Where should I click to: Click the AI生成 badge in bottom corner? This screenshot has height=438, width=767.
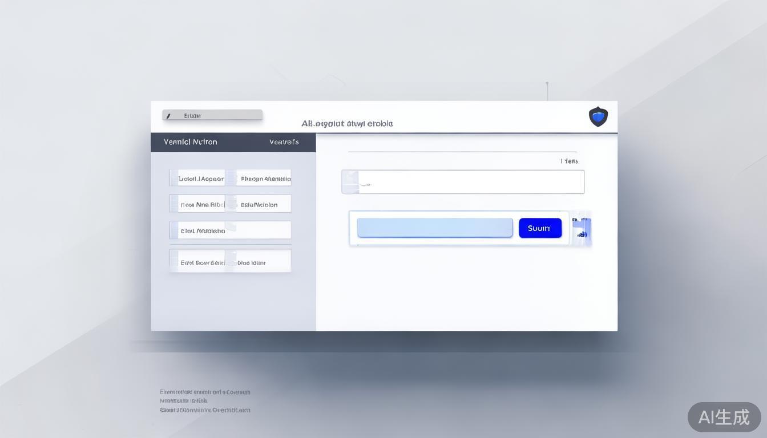tap(724, 417)
